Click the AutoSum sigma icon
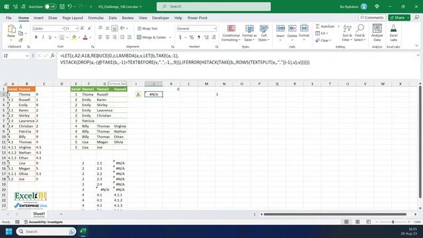423x238 pixels. click(318, 26)
